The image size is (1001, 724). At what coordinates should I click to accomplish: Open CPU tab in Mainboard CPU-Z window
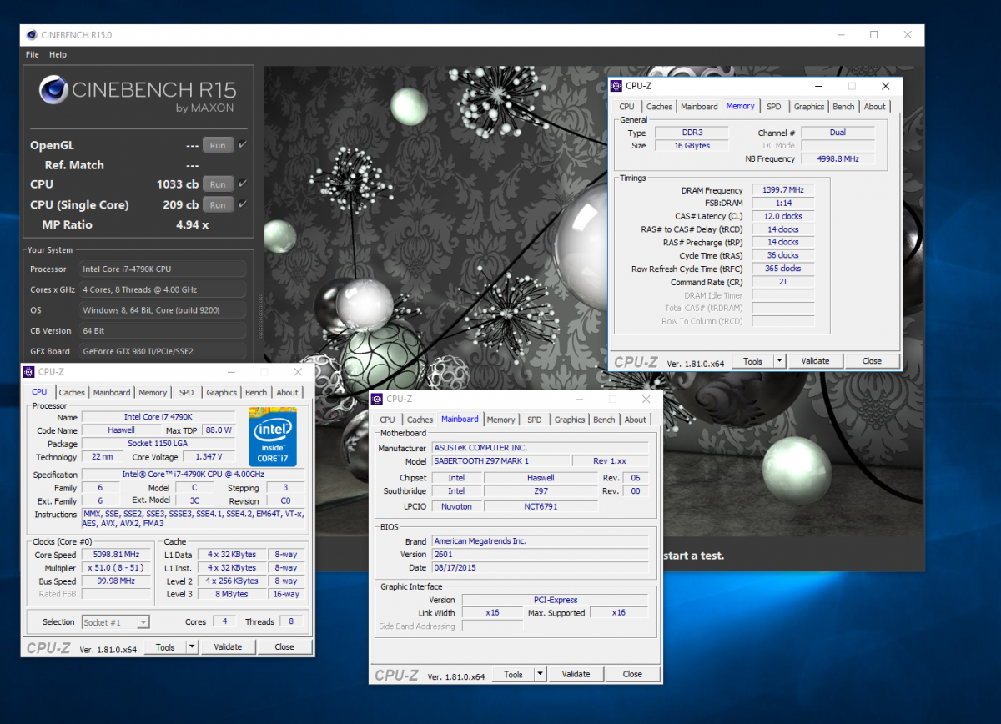387,420
